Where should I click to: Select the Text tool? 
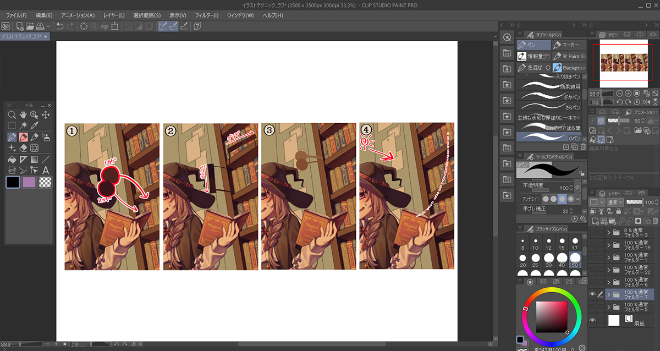point(46,171)
